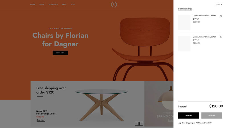Click the hexagon site logo
The width and height of the screenshot is (228, 128).
point(114,5)
